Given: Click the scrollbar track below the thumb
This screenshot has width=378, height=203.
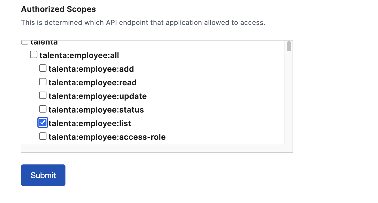Looking at the screenshot, I should 289,99.
